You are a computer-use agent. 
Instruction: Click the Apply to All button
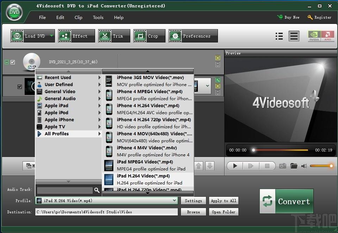tap(224, 201)
